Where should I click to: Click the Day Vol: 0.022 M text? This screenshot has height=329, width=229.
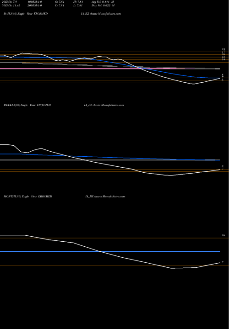click(x=103, y=5)
